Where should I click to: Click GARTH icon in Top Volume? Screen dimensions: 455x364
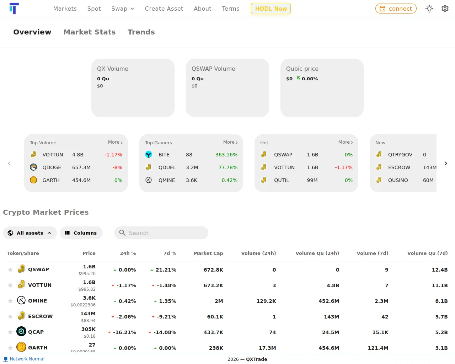[33, 180]
